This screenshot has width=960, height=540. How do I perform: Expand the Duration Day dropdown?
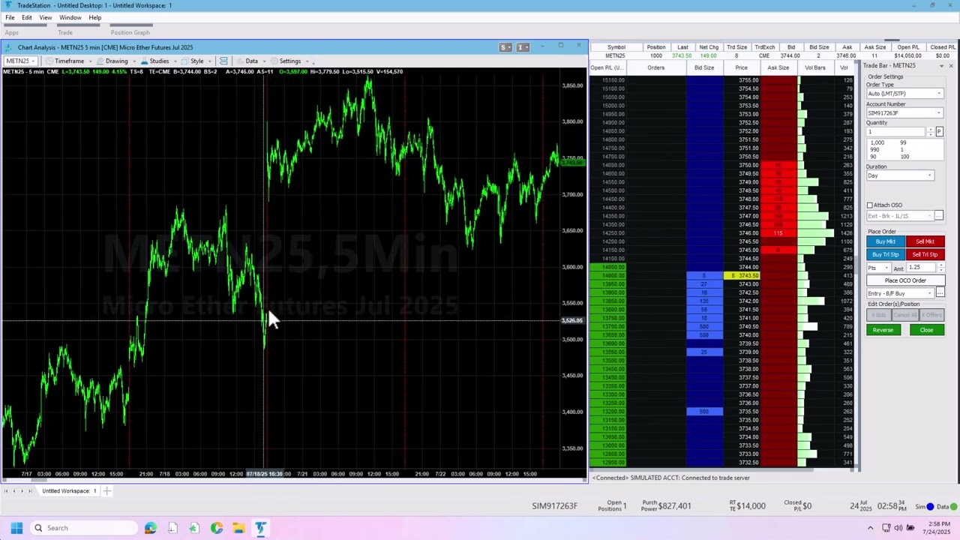929,175
